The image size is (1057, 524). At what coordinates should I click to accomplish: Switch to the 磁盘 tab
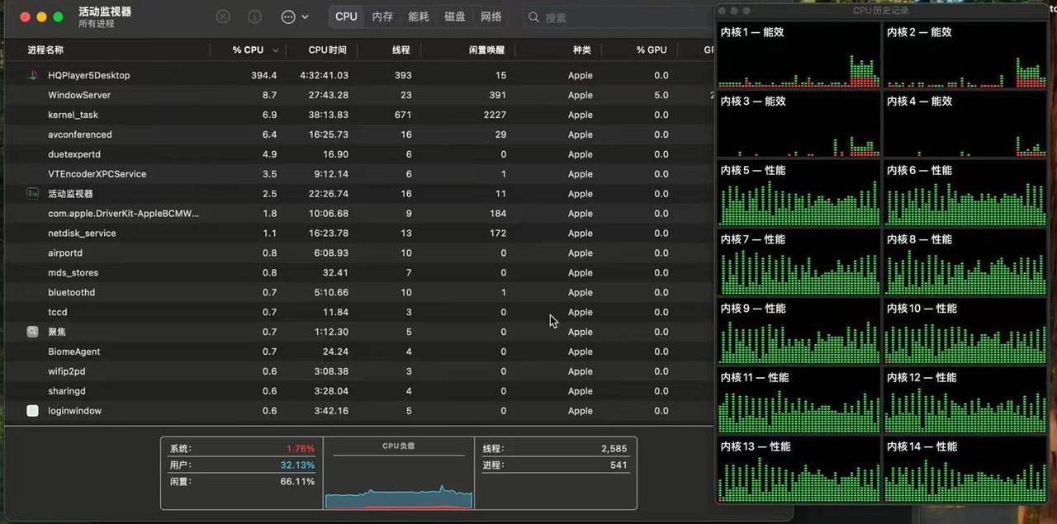455,17
